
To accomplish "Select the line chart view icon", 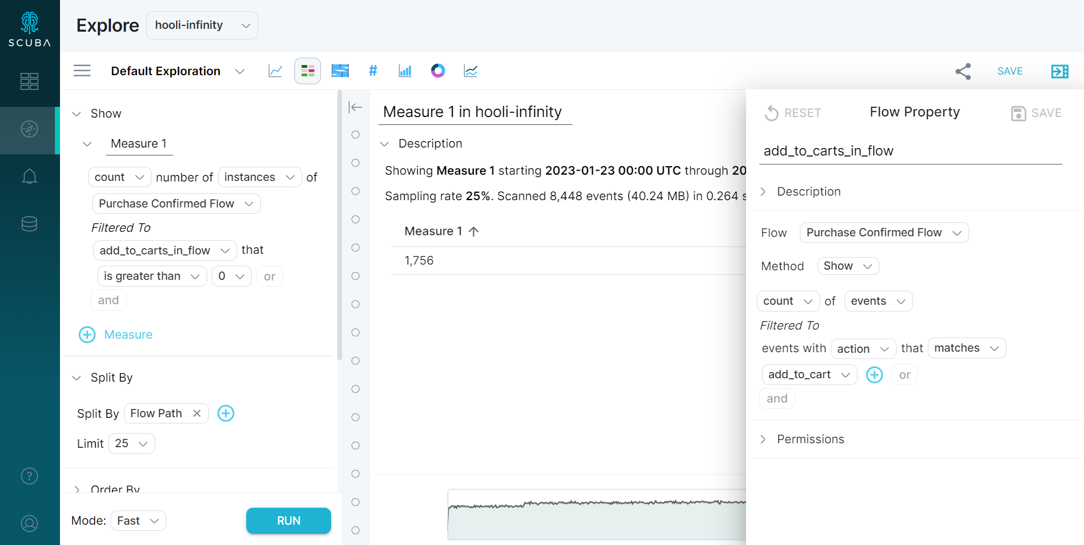I will pyautogui.click(x=275, y=71).
